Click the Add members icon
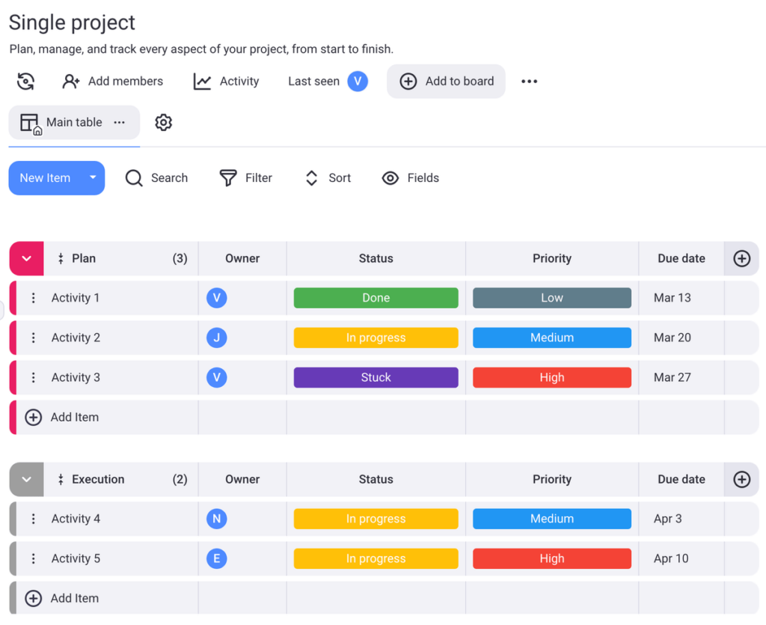This screenshot has width=766, height=625. coord(71,81)
